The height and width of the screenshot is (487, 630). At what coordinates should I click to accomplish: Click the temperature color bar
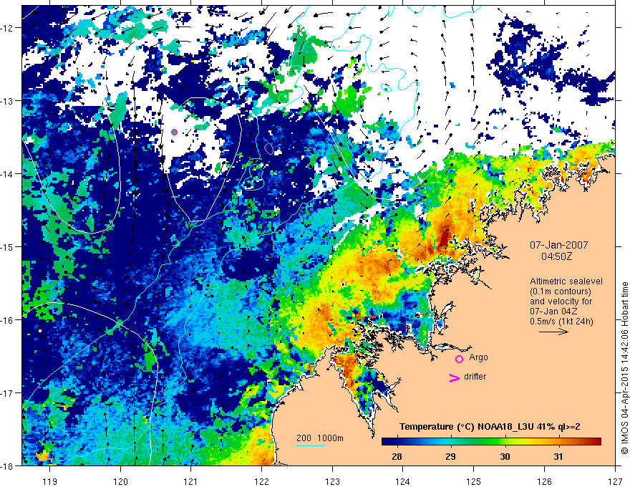pyautogui.click(x=491, y=442)
